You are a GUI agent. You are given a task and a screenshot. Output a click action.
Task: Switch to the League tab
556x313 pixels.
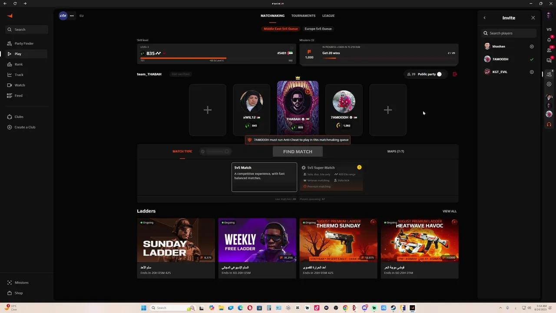pos(328,16)
